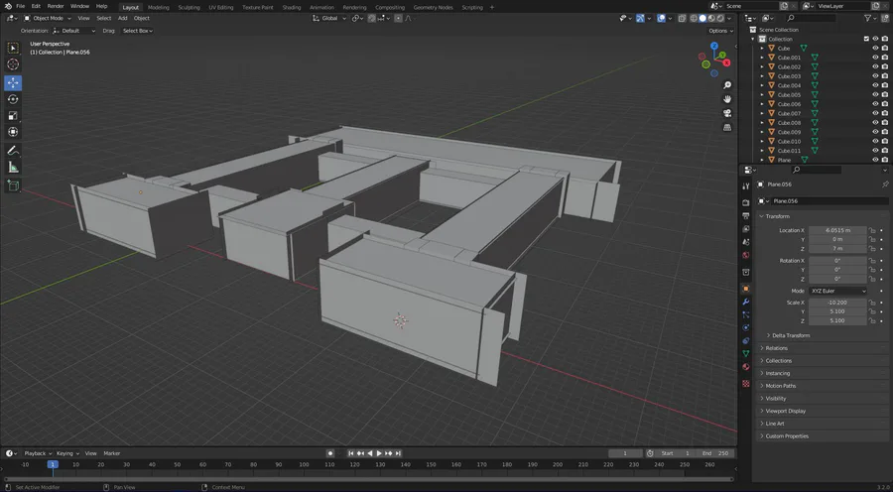Click the current frame marker at 1
This screenshot has width=893, height=492.
tap(53, 464)
